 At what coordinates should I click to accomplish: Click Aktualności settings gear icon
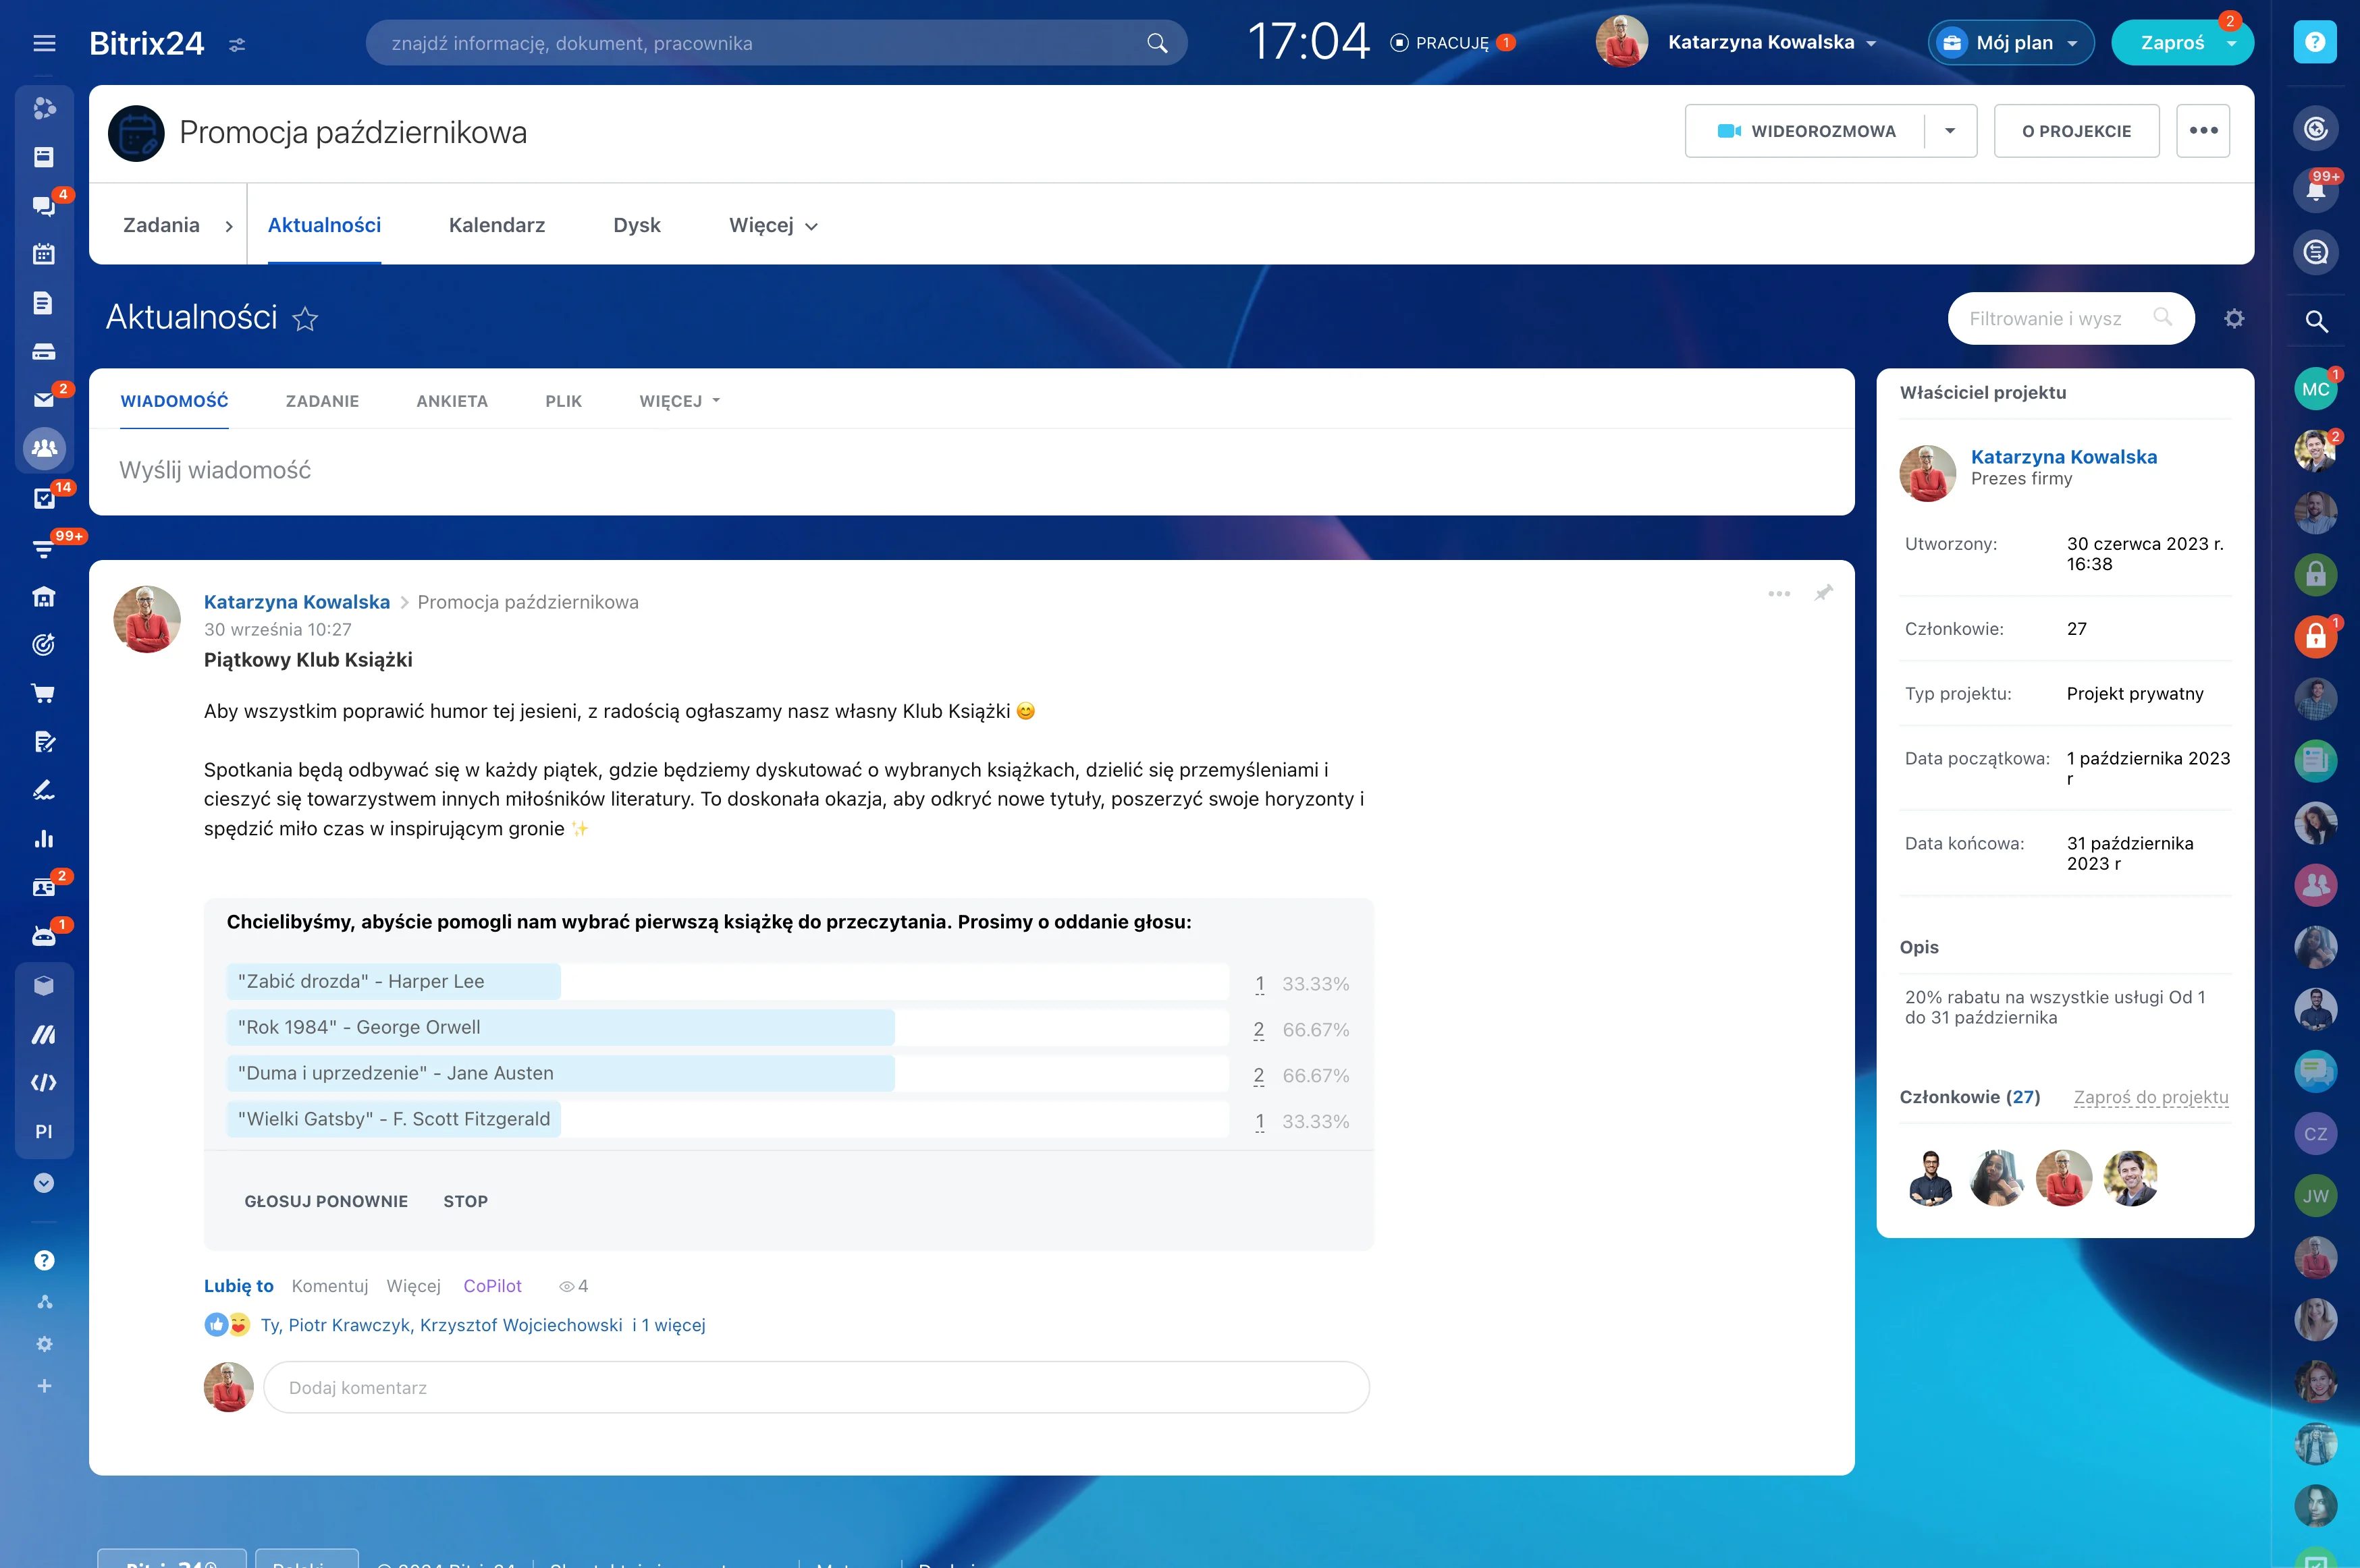2234,318
